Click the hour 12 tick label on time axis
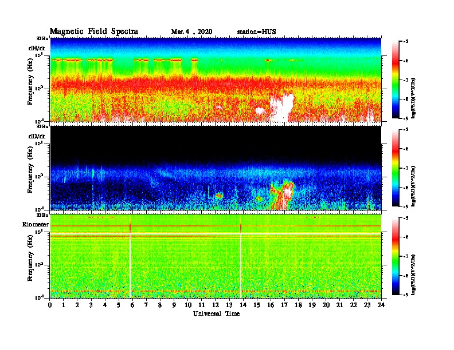The height and width of the screenshot is (350, 454). [x=216, y=305]
